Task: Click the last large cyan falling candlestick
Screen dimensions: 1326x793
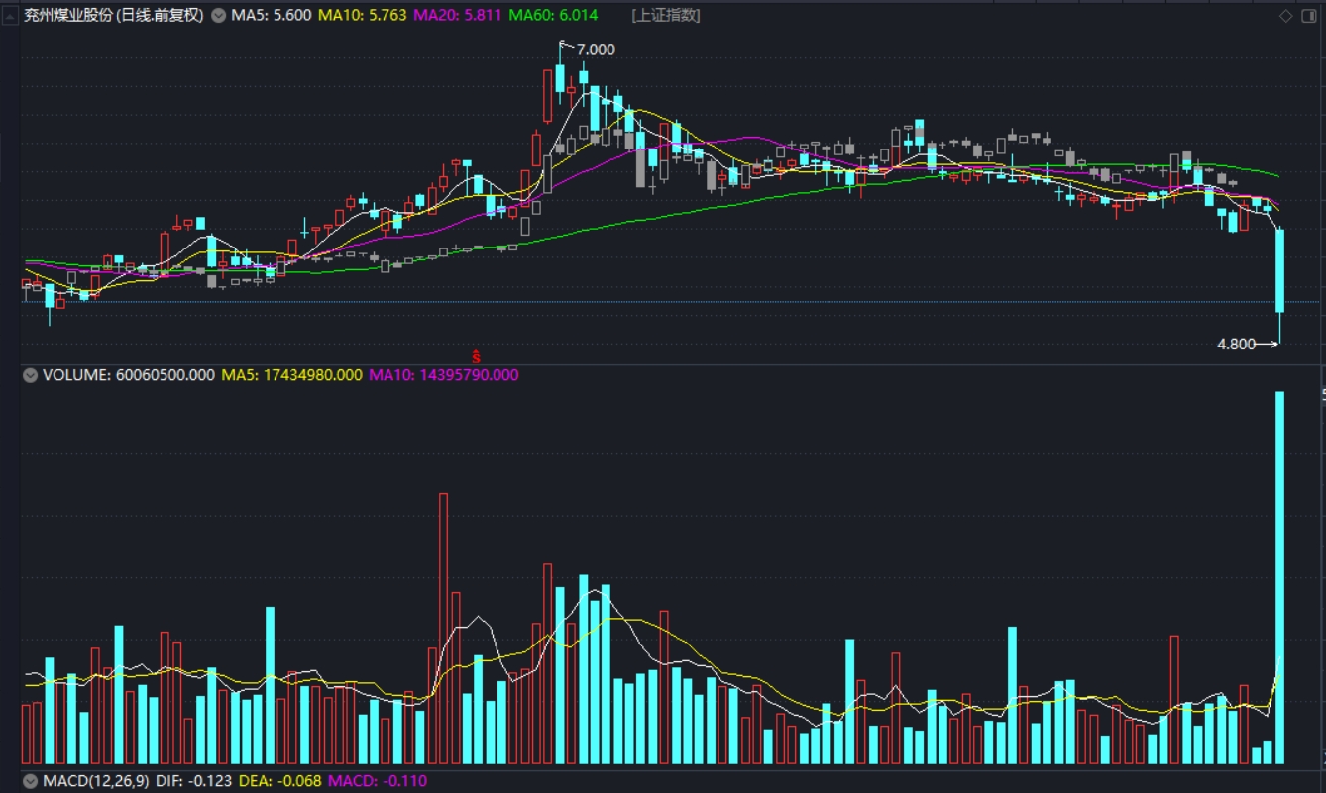Action: tap(1279, 269)
